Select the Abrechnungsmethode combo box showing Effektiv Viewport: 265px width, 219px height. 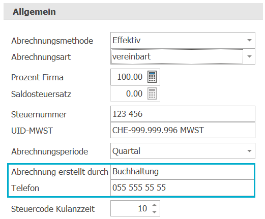183,40
